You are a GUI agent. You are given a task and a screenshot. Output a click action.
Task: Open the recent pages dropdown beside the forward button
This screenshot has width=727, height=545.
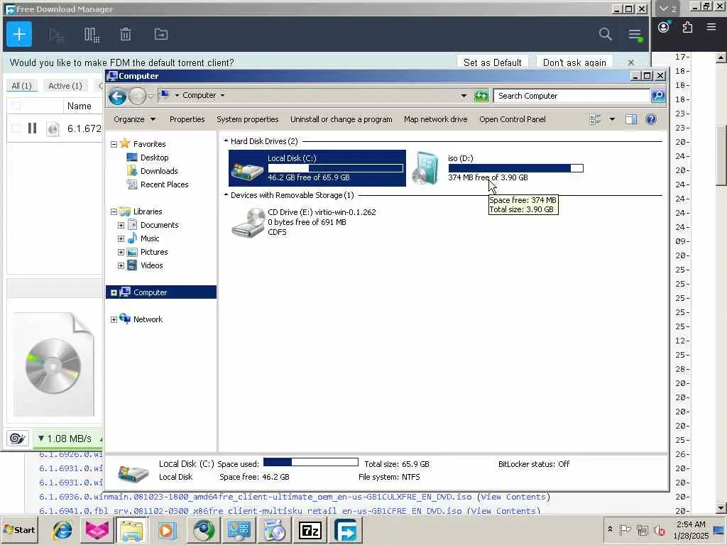tap(151, 97)
